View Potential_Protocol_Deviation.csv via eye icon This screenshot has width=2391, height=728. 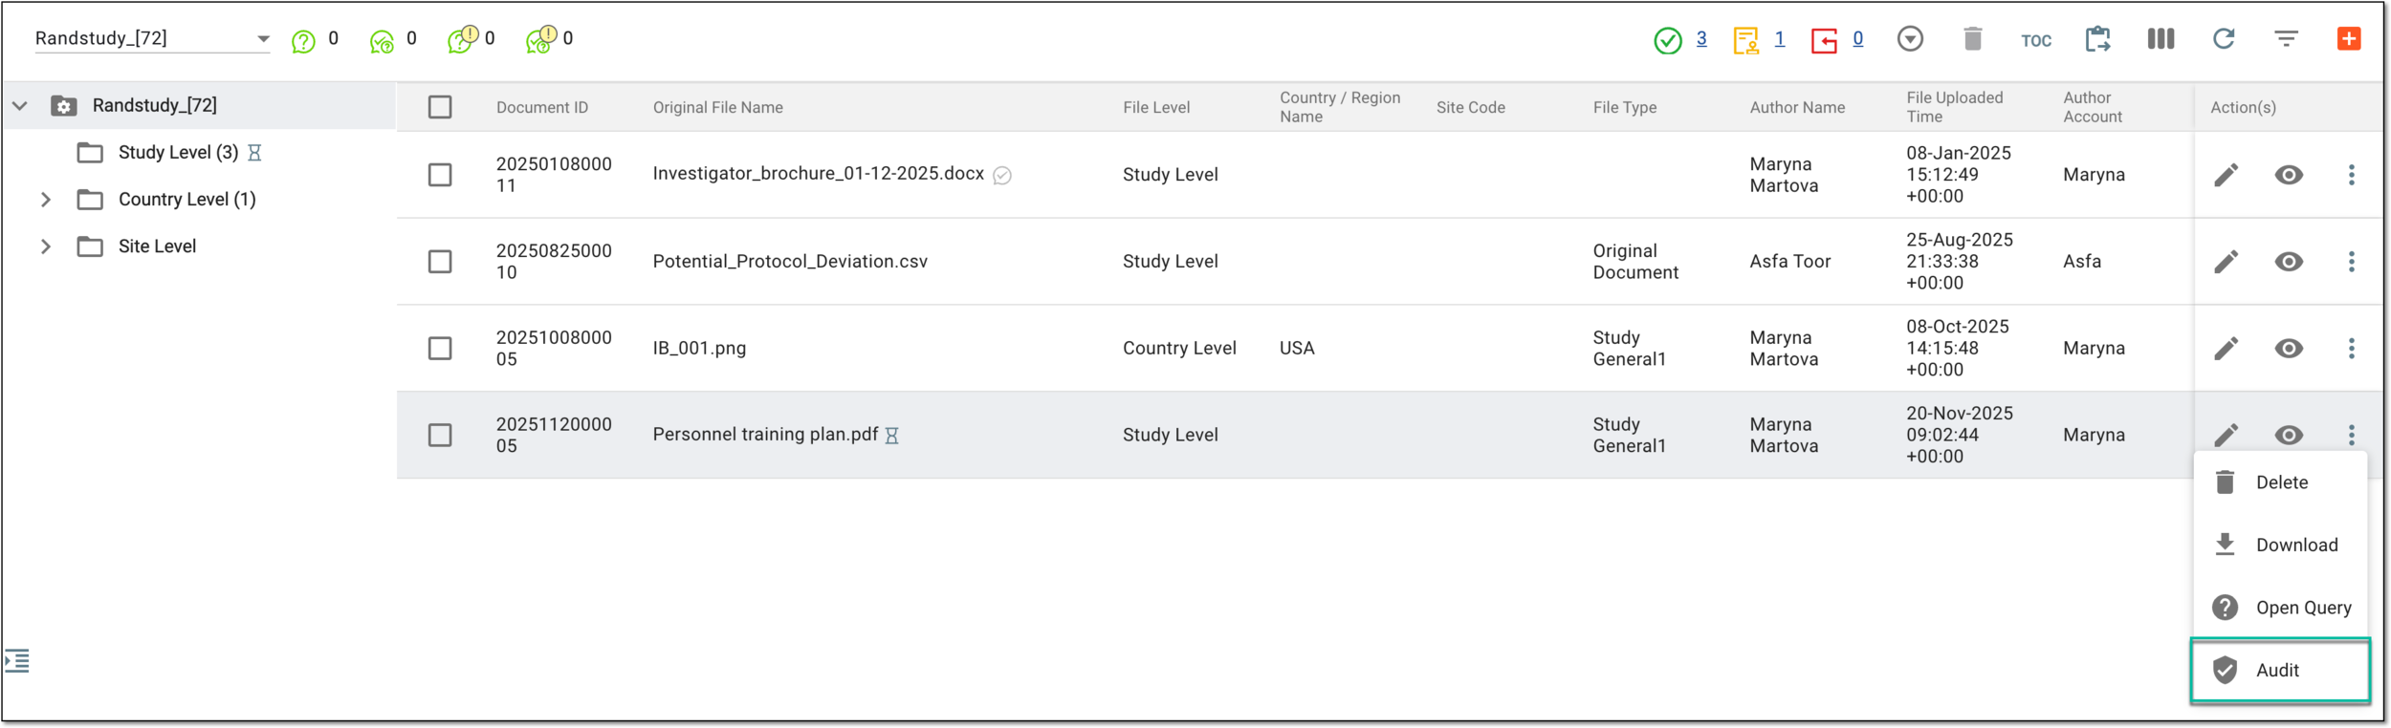(2289, 262)
